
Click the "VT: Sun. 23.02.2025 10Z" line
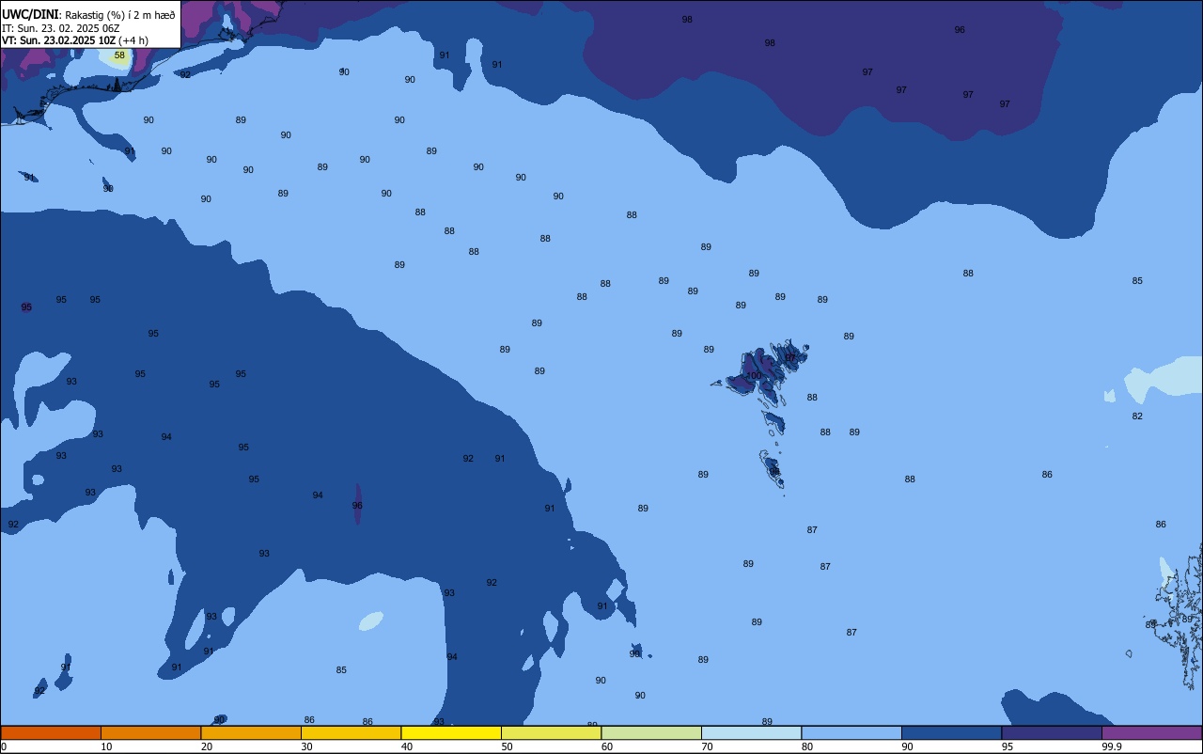pos(58,40)
